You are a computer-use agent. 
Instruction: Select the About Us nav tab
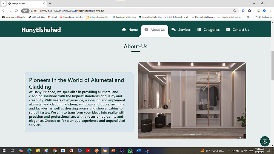155,30
